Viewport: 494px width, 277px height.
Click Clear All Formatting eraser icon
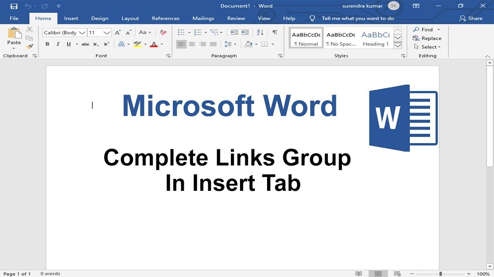click(x=163, y=33)
